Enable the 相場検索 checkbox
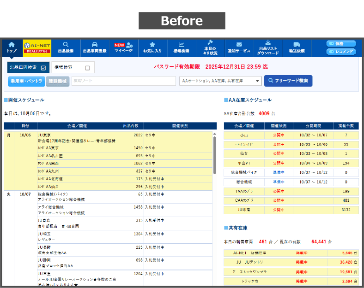 [x=87, y=68]
